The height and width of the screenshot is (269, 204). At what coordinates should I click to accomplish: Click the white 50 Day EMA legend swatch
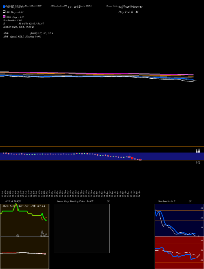point(4,11)
